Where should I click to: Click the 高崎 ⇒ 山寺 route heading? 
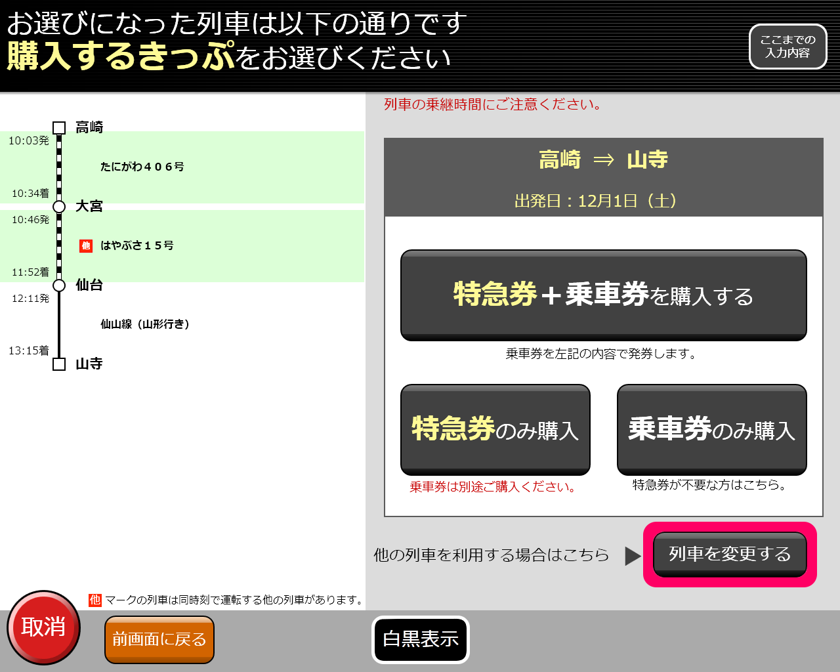click(x=603, y=159)
